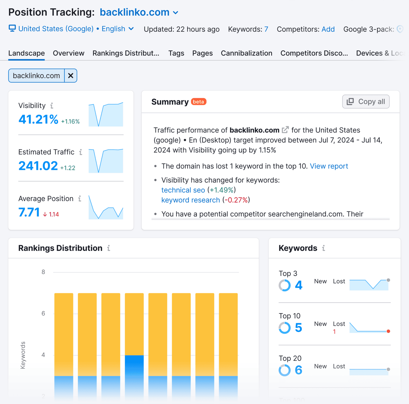Open the Cannibalization tab
Viewport: 409px width, 404px height.
pyautogui.click(x=246, y=53)
